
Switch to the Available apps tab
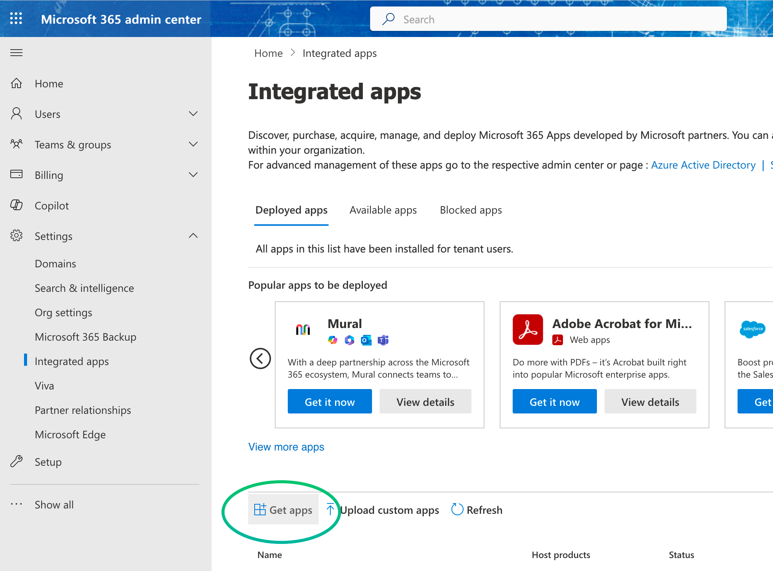tap(383, 210)
